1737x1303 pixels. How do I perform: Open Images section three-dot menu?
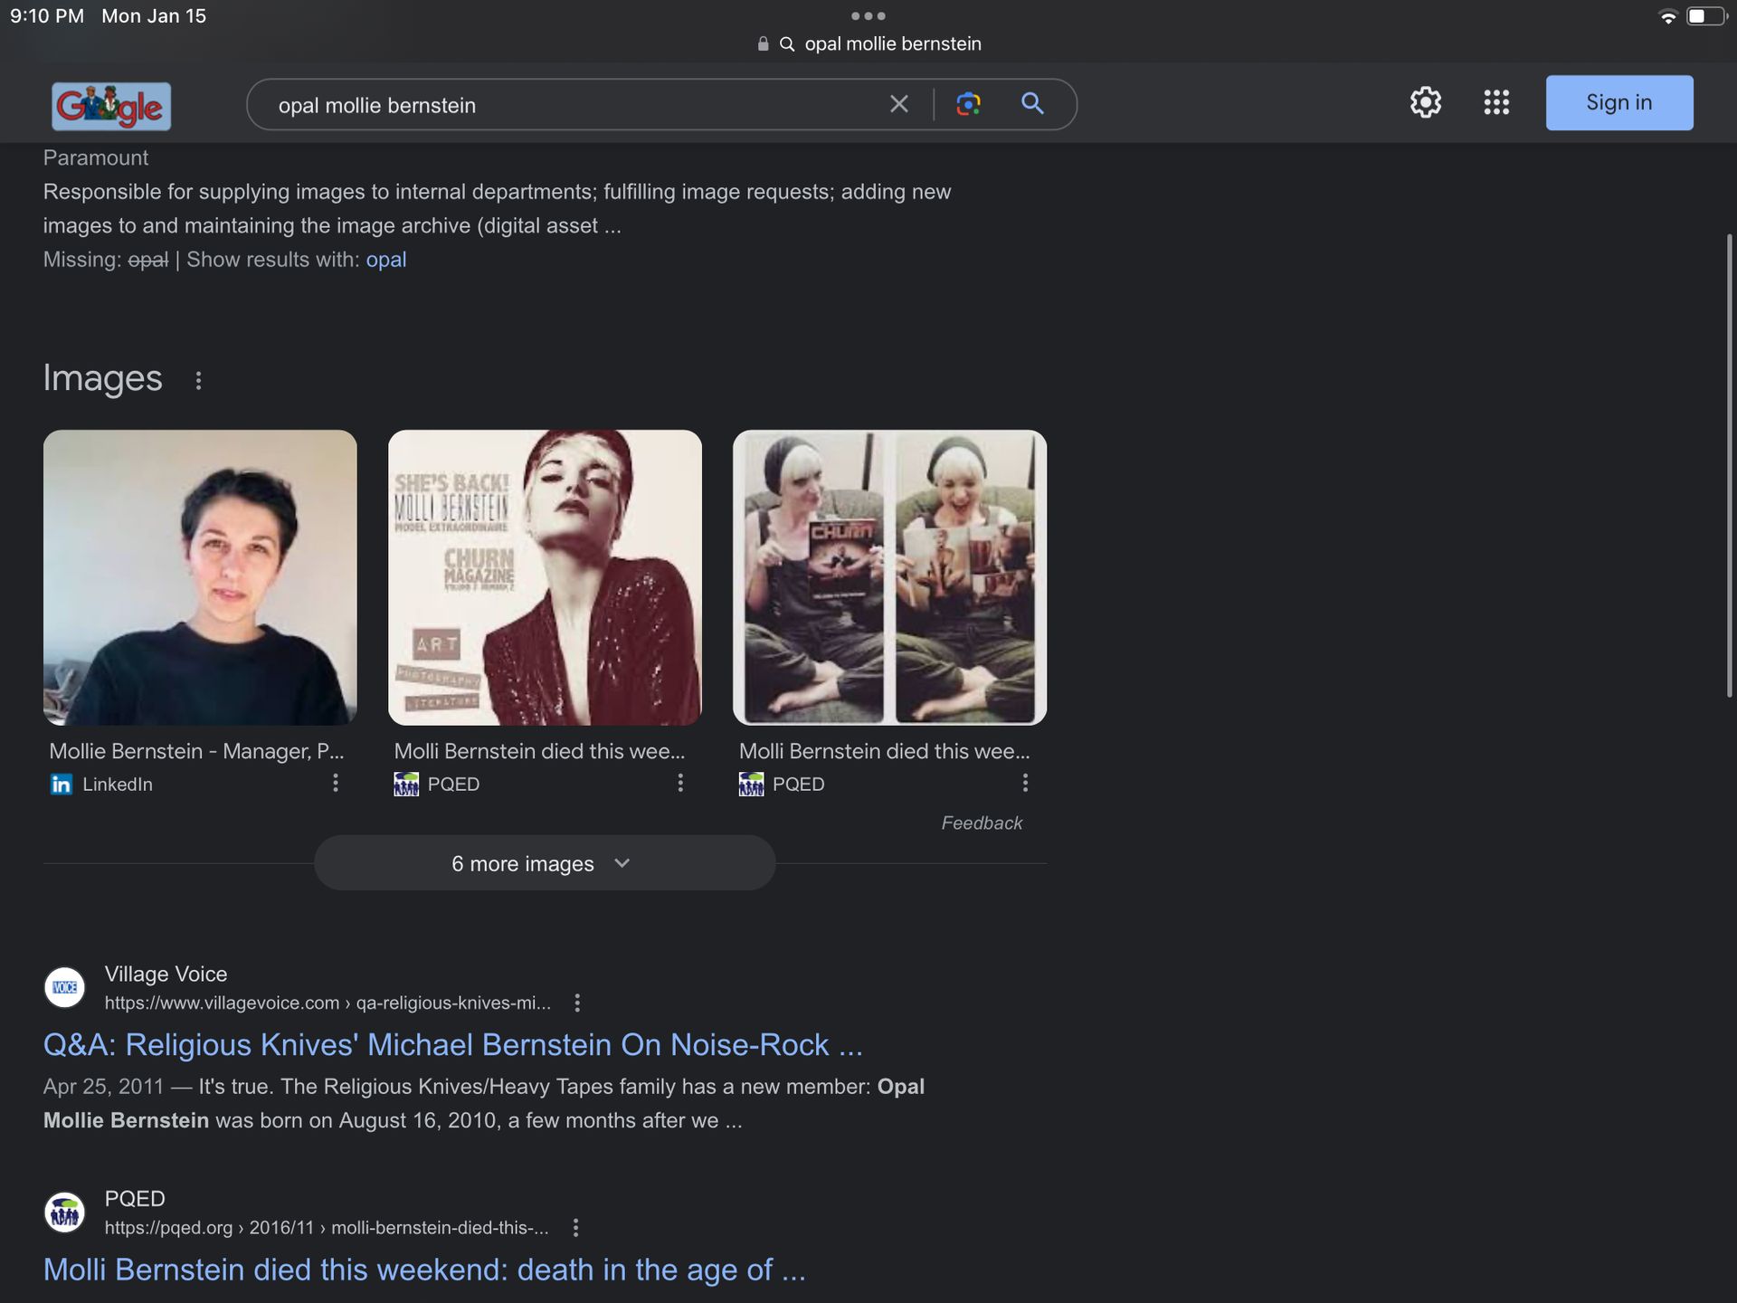tap(198, 381)
